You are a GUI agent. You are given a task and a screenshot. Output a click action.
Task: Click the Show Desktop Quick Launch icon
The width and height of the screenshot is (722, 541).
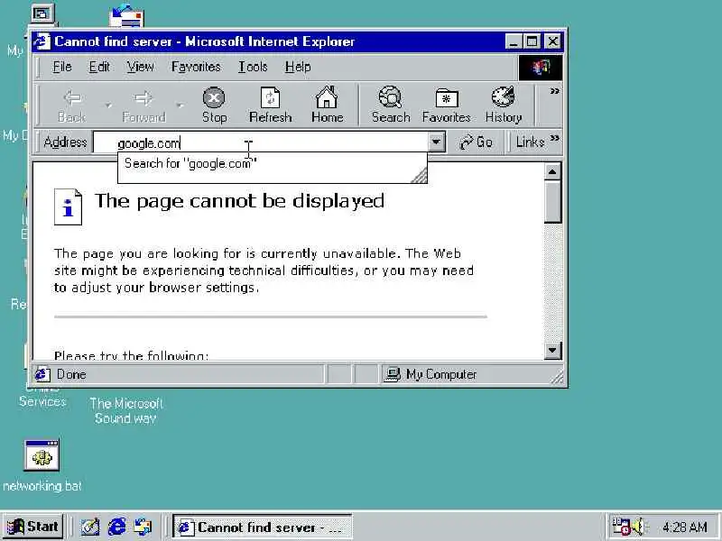click(90, 527)
